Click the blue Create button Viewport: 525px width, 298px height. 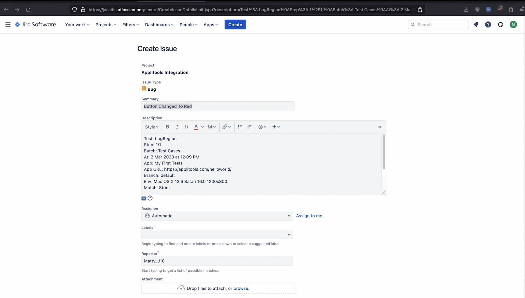235,25
